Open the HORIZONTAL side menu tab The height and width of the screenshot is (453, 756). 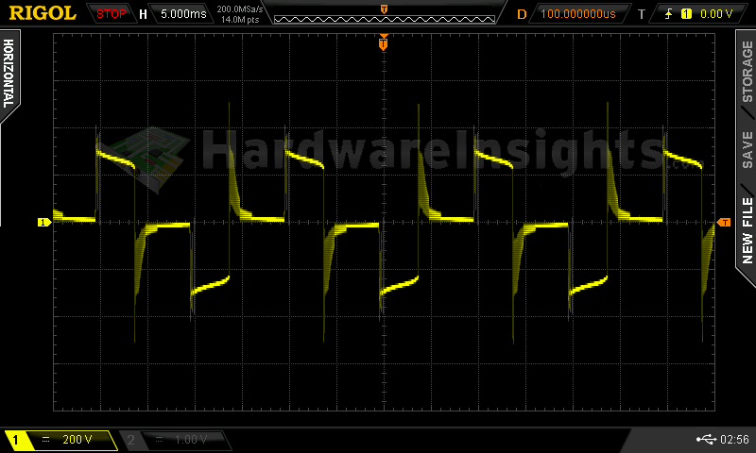point(9,75)
